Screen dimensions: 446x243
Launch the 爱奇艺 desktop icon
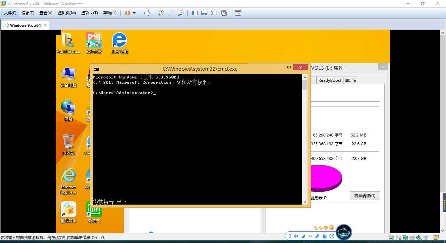tap(94, 212)
